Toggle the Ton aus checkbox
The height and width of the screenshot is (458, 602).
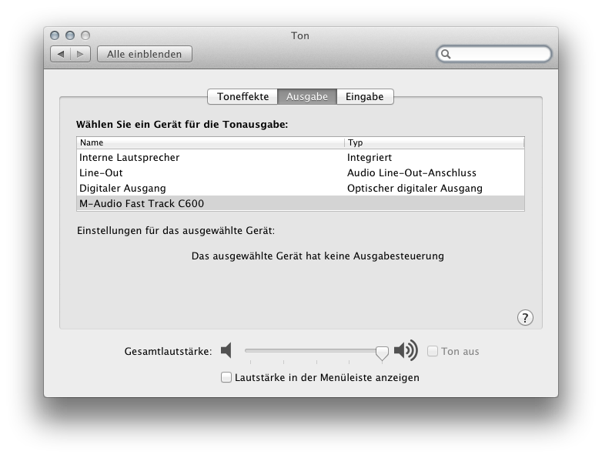[x=433, y=351]
